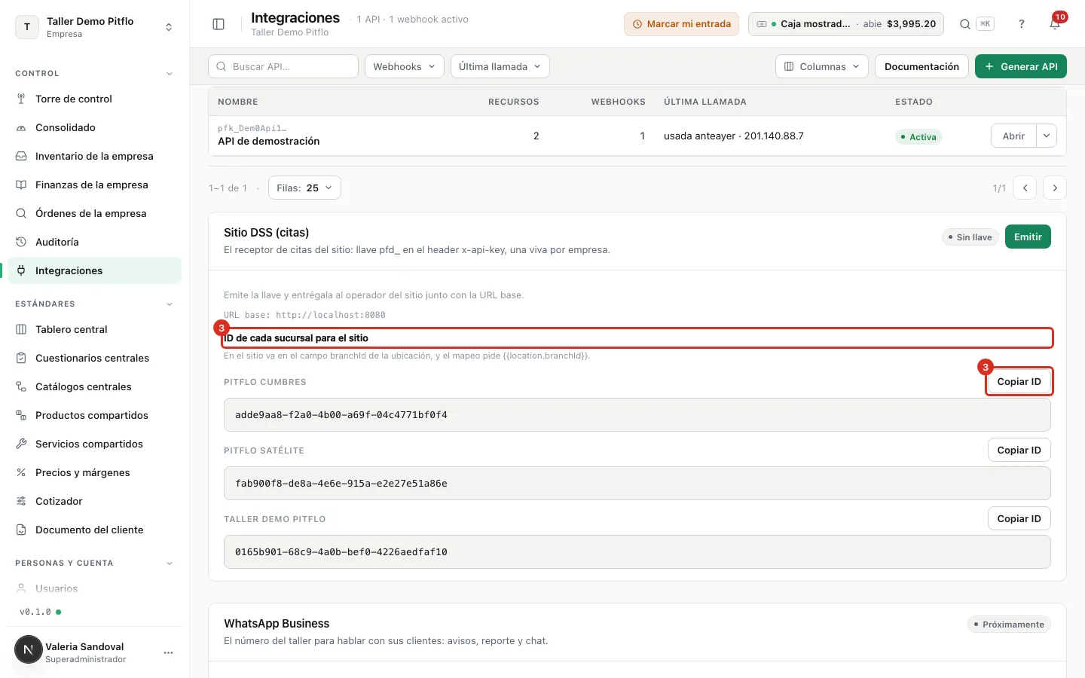Open Cotizador in sidebar
This screenshot has width=1085, height=678.
tap(94, 501)
